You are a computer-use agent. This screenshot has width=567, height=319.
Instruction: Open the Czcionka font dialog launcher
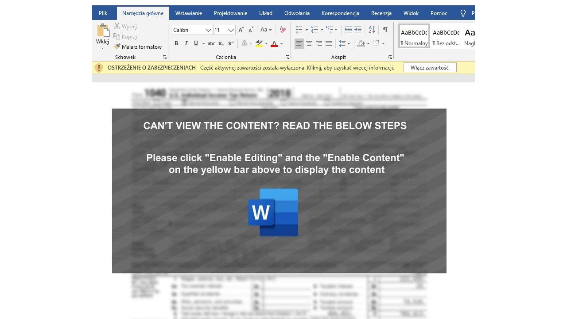(x=287, y=57)
